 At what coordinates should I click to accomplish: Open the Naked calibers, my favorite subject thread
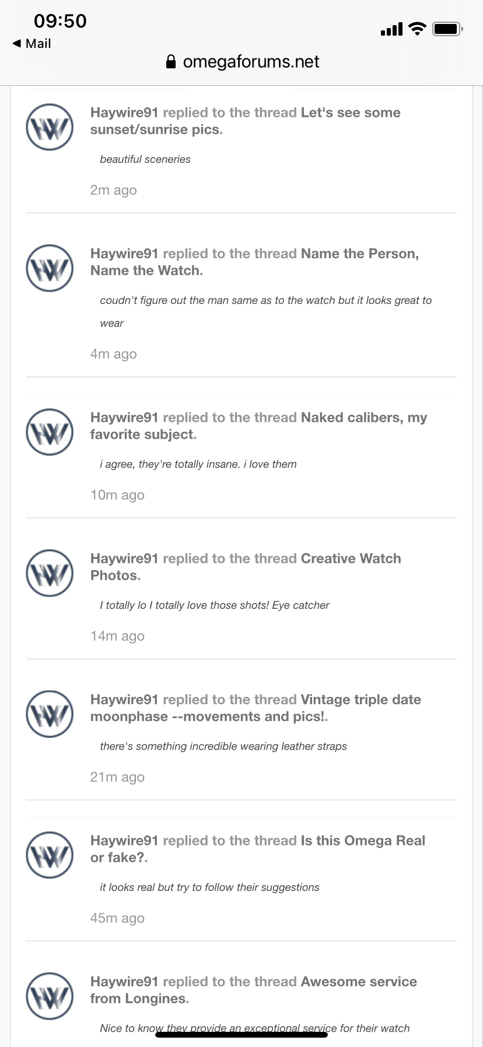[x=363, y=418]
